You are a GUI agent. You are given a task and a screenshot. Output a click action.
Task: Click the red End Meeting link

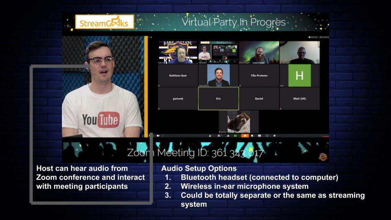(325, 136)
